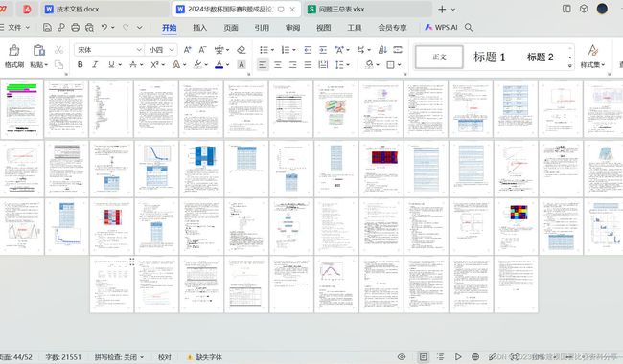Click the print icon in quick access bar
The image size is (623, 364).
coord(76,28)
